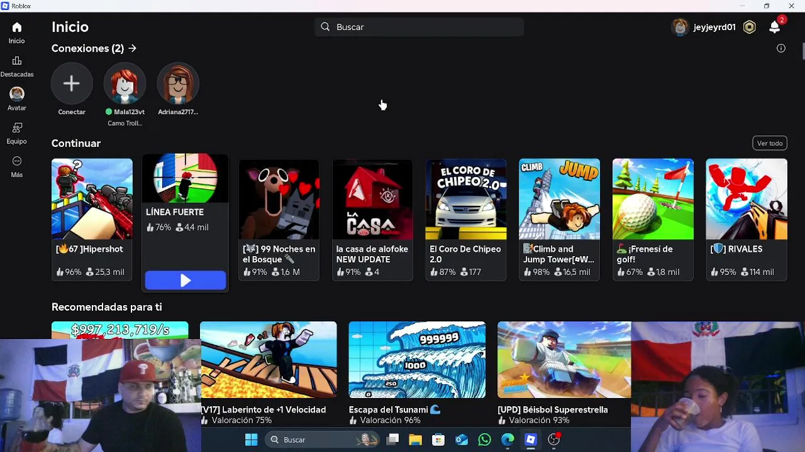Open Destacadas charts in the sidebar

(17, 61)
